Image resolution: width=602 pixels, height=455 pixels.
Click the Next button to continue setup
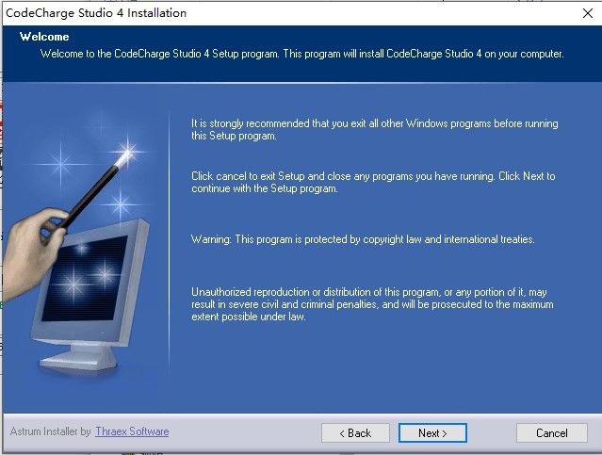pos(432,432)
